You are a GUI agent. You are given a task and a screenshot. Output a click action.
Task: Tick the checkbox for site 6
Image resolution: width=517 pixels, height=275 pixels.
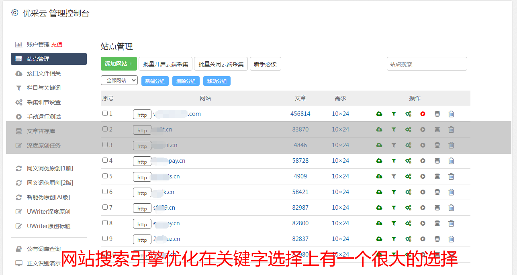point(105,192)
